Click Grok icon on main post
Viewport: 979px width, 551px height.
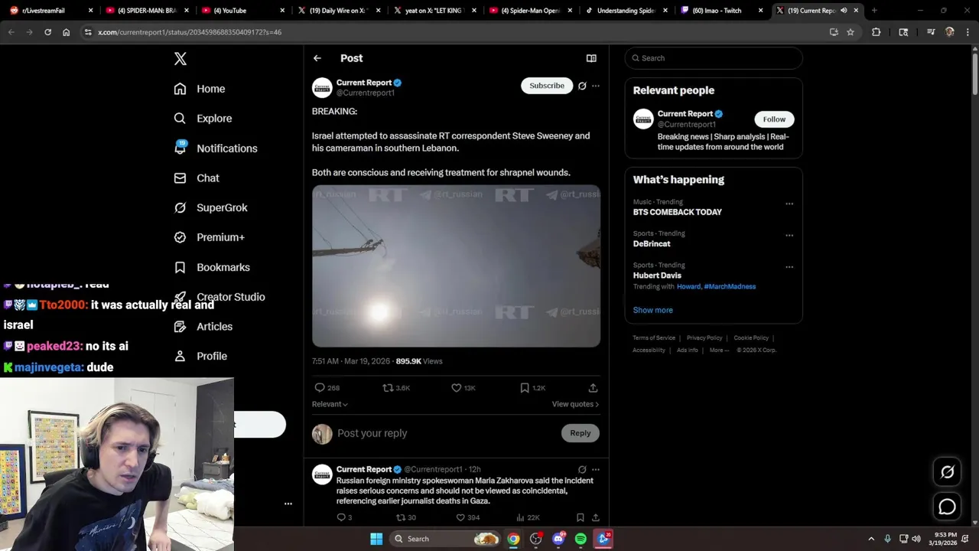click(582, 86)
